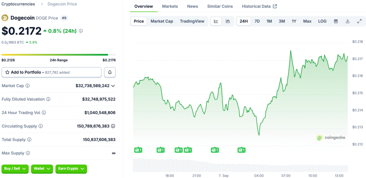Click the volume histogram navigator below chart
The height and width of the screenshot is (178, 366).
(x=241, y=165)
